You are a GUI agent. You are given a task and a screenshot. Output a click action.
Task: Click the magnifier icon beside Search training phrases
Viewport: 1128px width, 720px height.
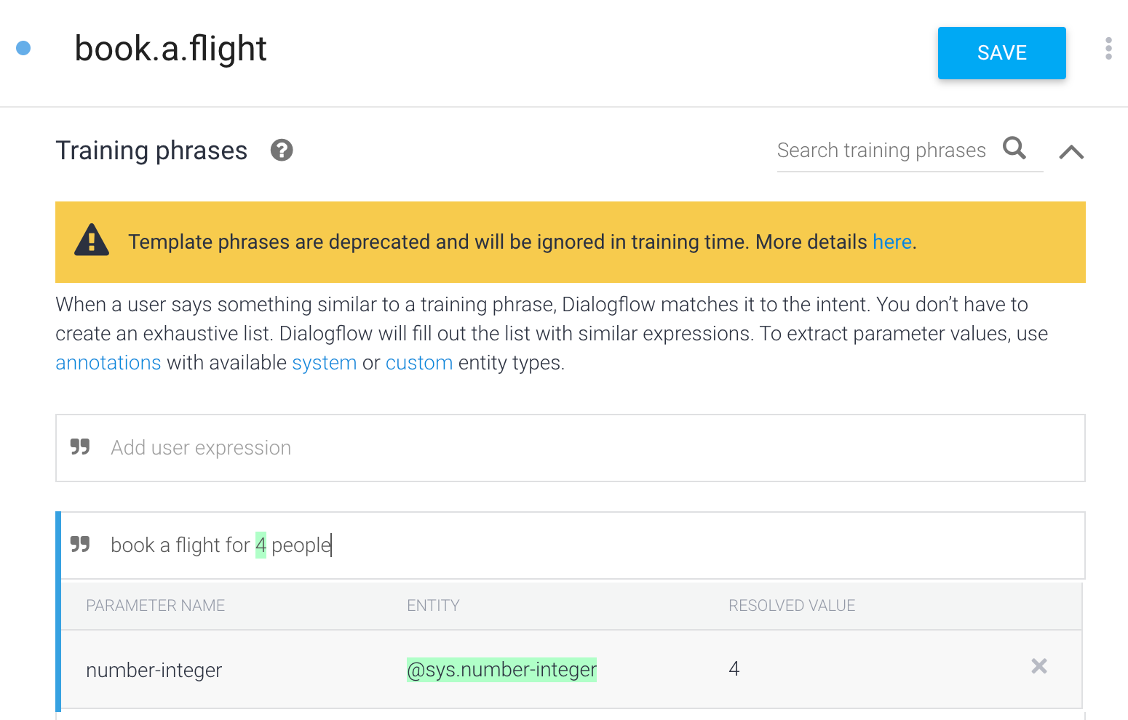pyautogui.click(x=1014, y=148)
